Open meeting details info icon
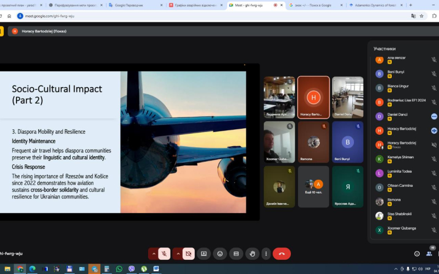The width and height of the screenshot is (439, 274). coord(417,254)
